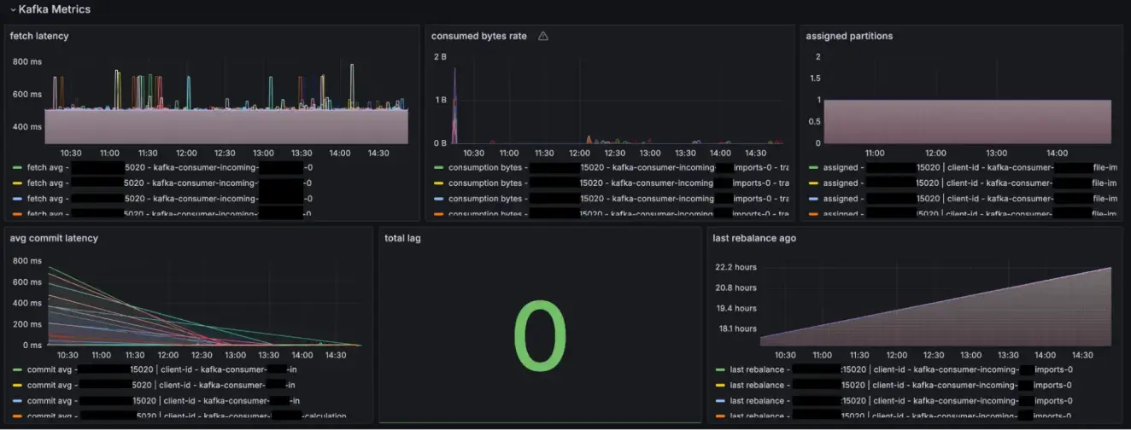
Task: Open the fetch latency panel title menu
Action: pos(39,37)
